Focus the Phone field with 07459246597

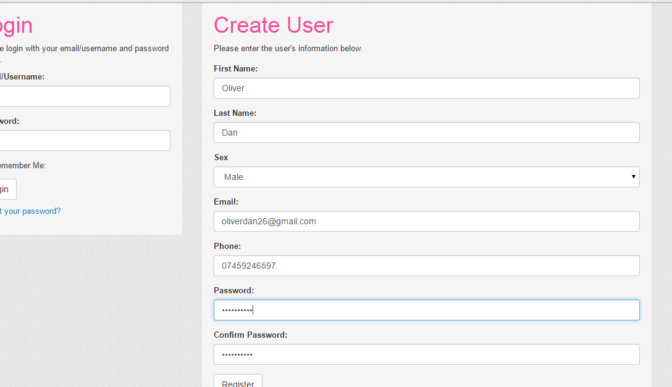pyautogui.click(x=426, y=266)
